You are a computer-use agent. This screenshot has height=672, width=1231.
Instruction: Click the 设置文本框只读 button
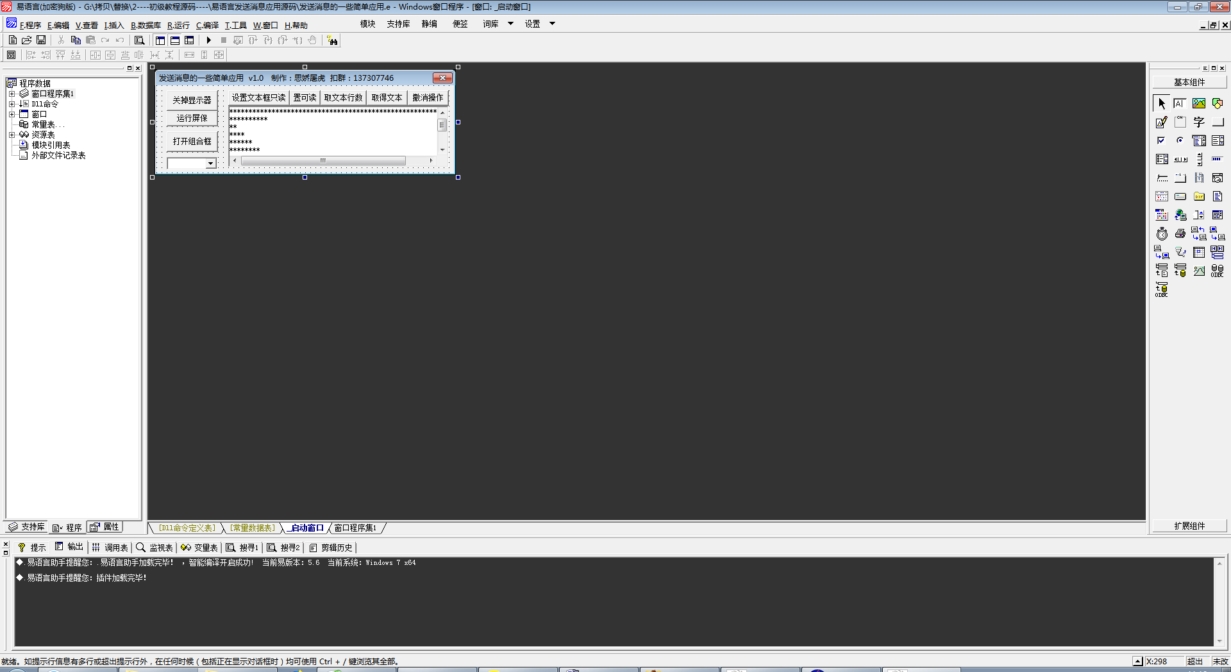258,97
